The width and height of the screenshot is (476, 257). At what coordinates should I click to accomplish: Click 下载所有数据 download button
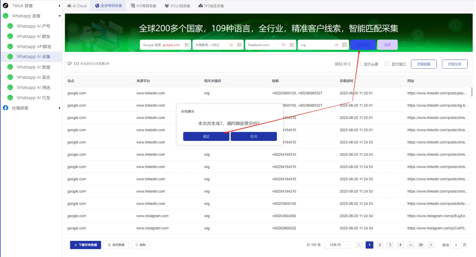pyautogui.click(x=85, y=245)
